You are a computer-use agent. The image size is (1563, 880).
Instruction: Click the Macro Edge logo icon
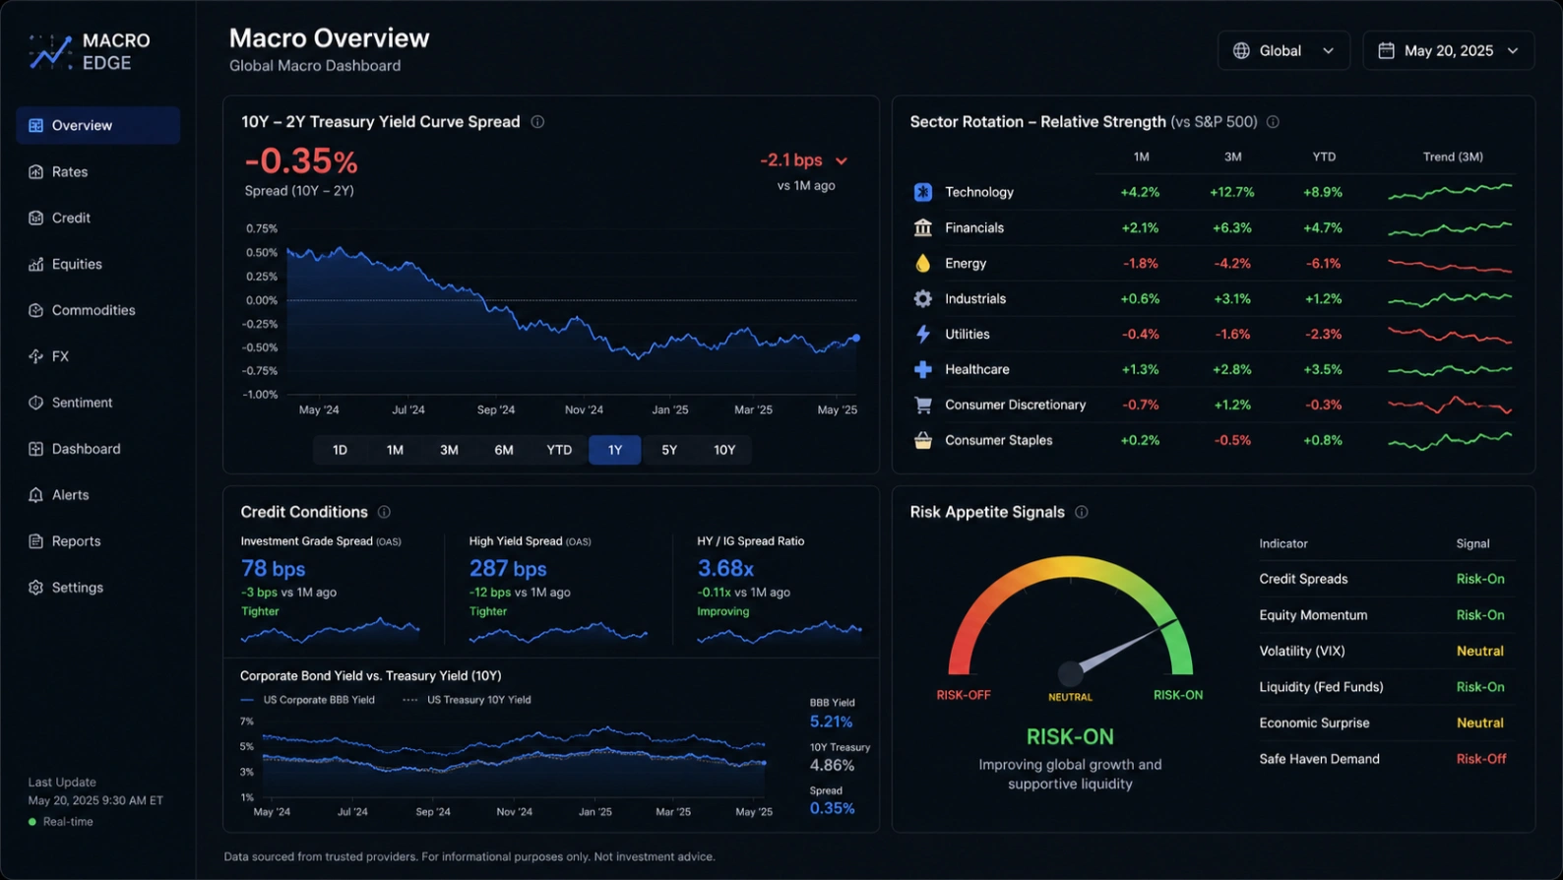tap(50, 52)
